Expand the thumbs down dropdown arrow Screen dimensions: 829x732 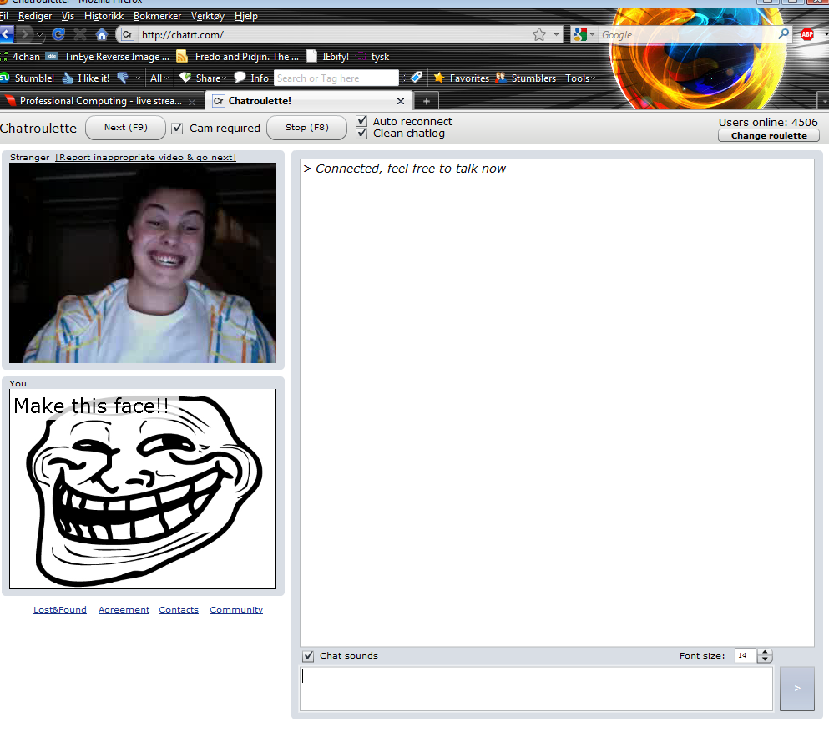[x=138, y=78]
